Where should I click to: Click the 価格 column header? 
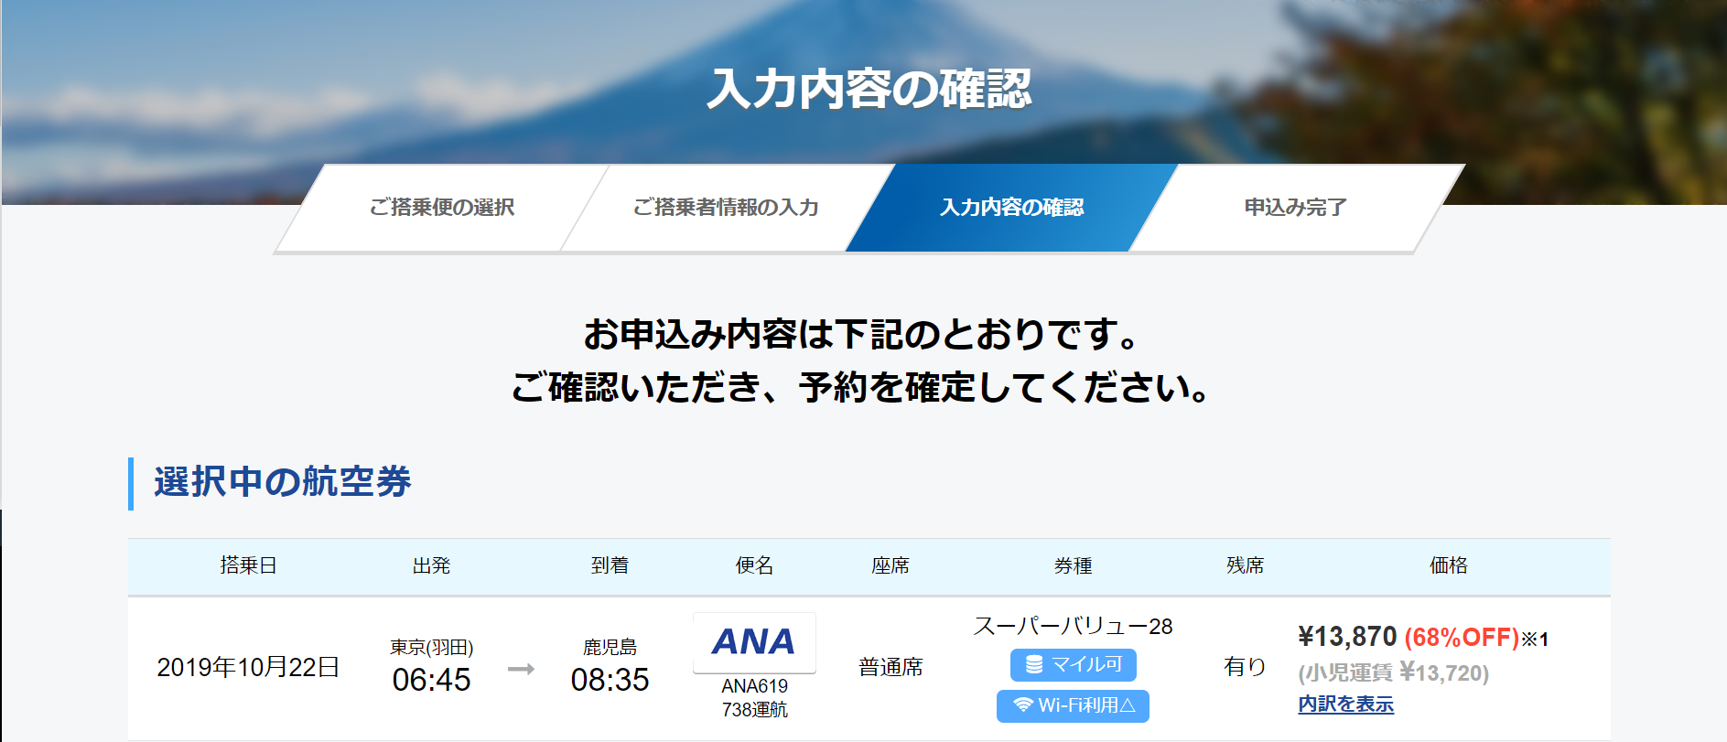1448,565
